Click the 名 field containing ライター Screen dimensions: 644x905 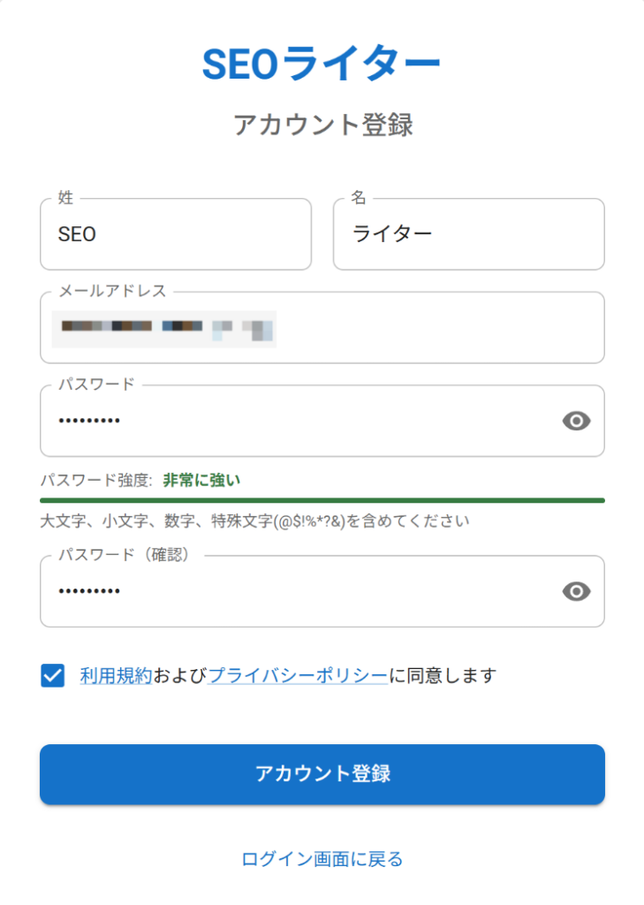[x=468, y=235]
